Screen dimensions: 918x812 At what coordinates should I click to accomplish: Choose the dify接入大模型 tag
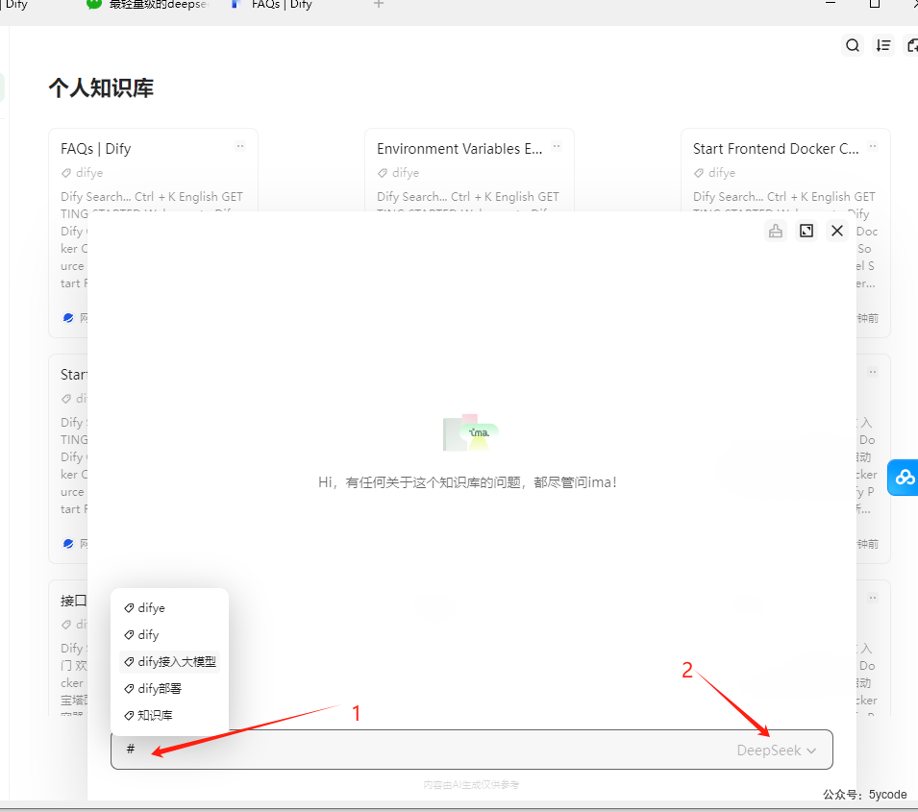pyautogui.click(x=170, y=661)
